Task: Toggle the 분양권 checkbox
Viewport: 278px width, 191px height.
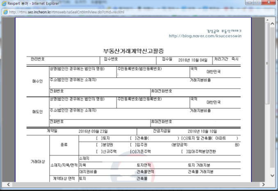Action: point(99,145)
